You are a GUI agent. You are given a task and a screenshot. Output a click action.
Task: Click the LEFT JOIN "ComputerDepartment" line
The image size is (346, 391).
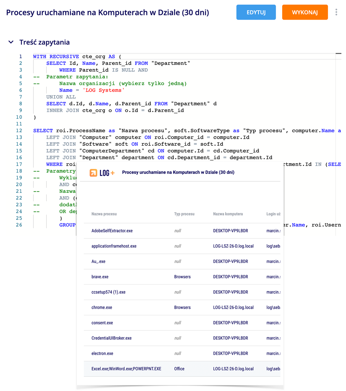coord(153,151)
